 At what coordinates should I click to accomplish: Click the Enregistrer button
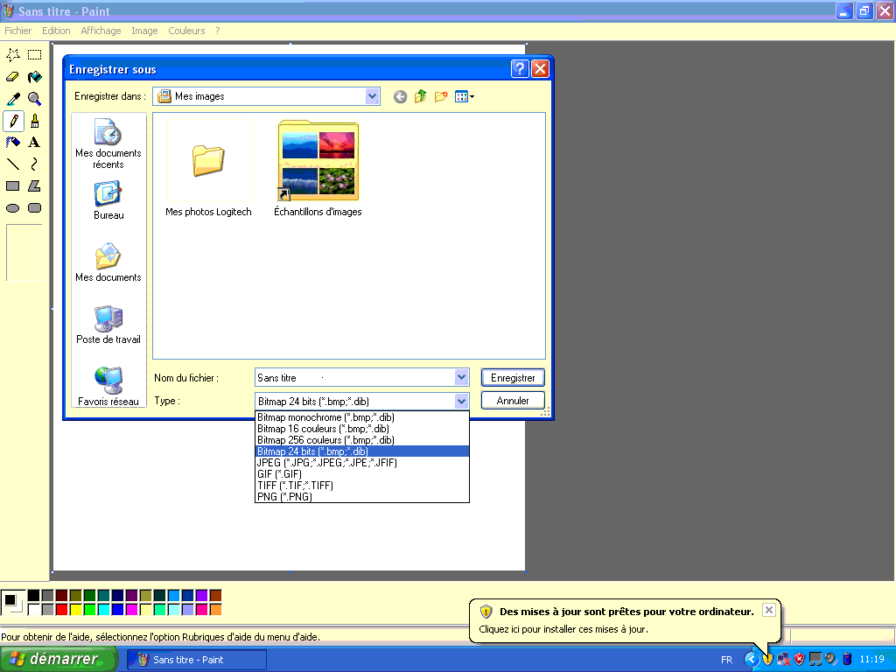pos(513,378)
